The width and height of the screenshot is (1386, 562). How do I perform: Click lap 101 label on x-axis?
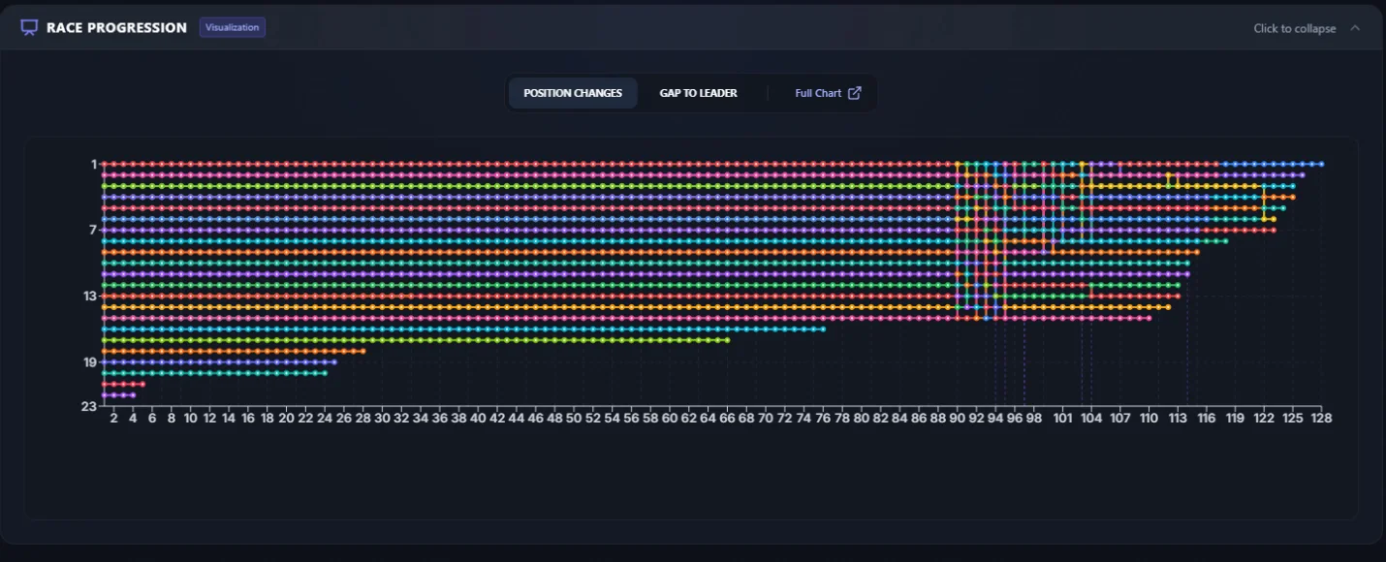[1062, 419]
